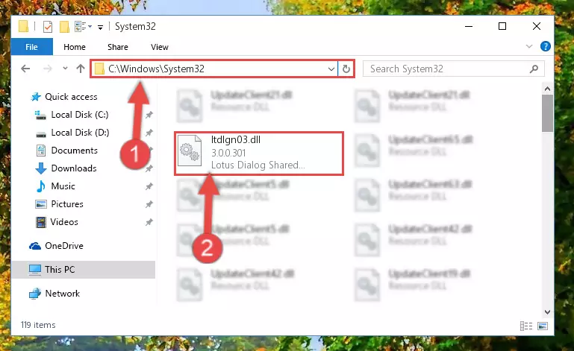Switch to the View ribbon tab
This screenshot has width=574, height=351.
(160, 47)
